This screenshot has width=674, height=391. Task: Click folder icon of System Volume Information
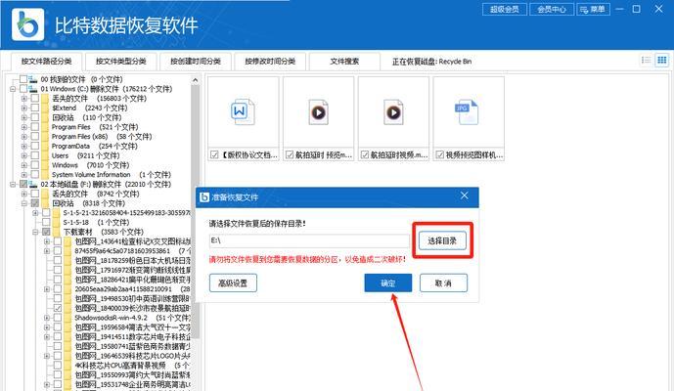(45, 174)
